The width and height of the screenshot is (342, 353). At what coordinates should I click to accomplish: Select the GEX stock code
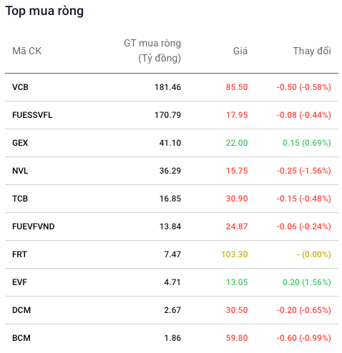(20, 143)
